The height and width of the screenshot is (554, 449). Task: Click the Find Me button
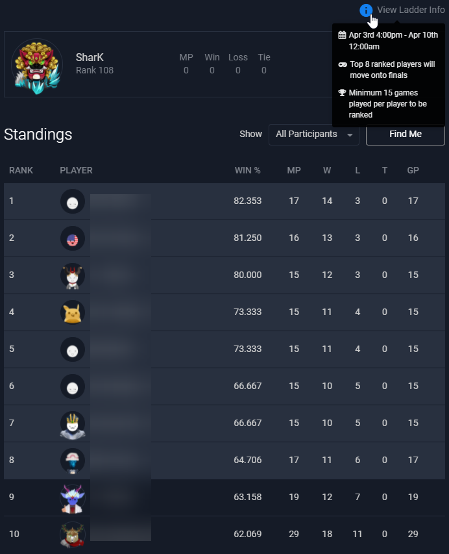pos(406,134)
